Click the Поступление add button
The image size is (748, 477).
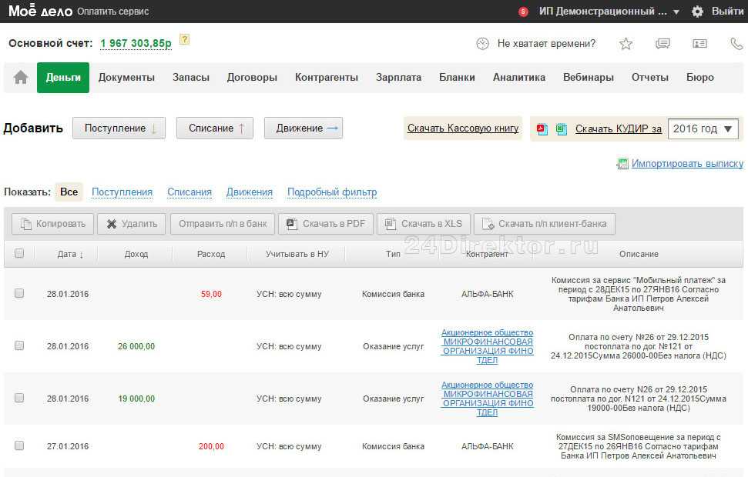(x=119, y=128)
